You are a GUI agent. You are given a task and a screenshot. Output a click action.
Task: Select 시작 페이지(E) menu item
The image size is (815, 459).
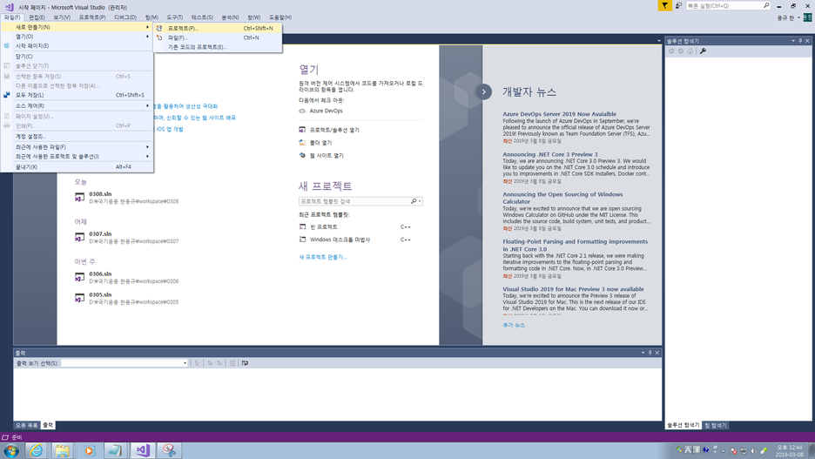[77, 46]
